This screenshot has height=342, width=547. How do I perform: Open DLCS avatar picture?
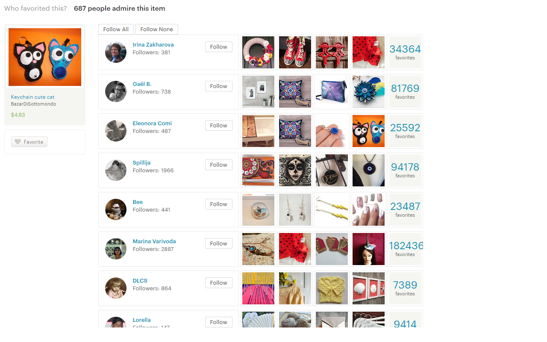point(116,288)
